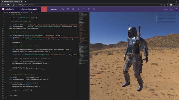This screenshot has height=100, width=179.
Task: Click the babylon.js logo
Action: click(8, 9)
